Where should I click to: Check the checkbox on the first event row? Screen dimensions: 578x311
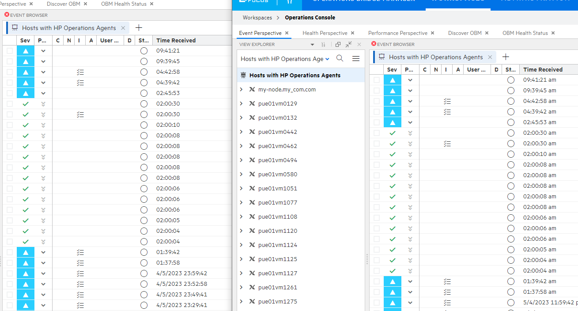tap(376, 80)
